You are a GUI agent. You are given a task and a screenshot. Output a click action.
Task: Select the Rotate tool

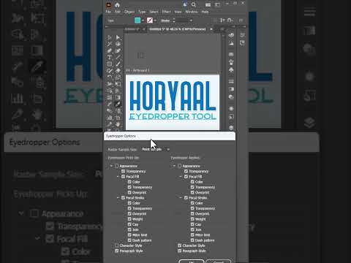coord(110,77)
